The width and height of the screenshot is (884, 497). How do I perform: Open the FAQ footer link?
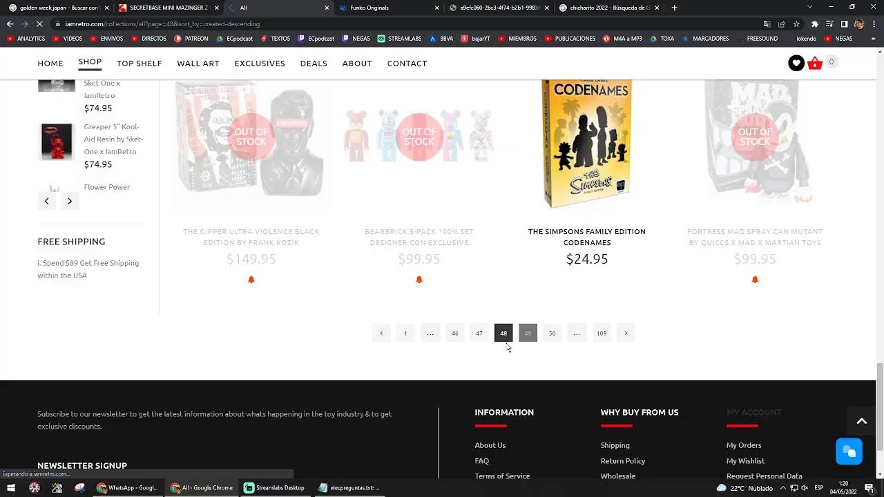click(482, 460)
